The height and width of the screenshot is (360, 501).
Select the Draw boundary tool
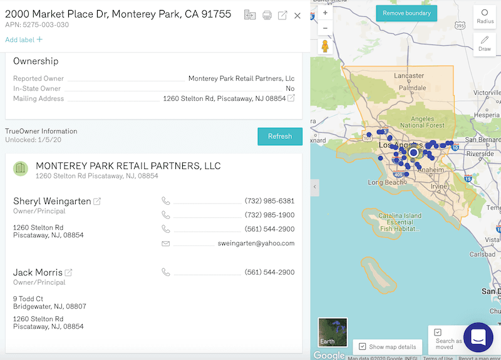pyautogui.click(x=485, y=44)
